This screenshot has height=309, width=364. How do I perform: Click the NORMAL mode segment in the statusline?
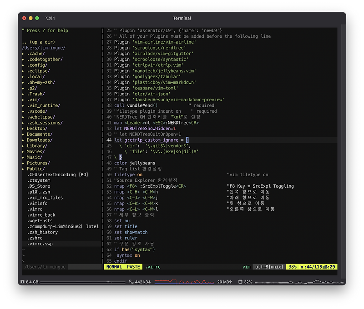(x=114, y=267)
